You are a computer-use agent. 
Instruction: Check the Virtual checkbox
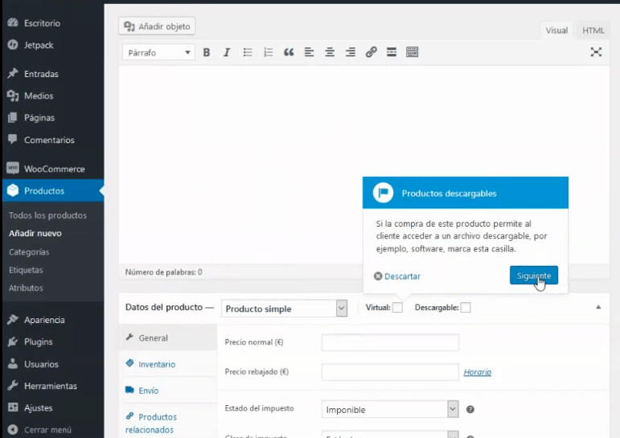point(397,308)
